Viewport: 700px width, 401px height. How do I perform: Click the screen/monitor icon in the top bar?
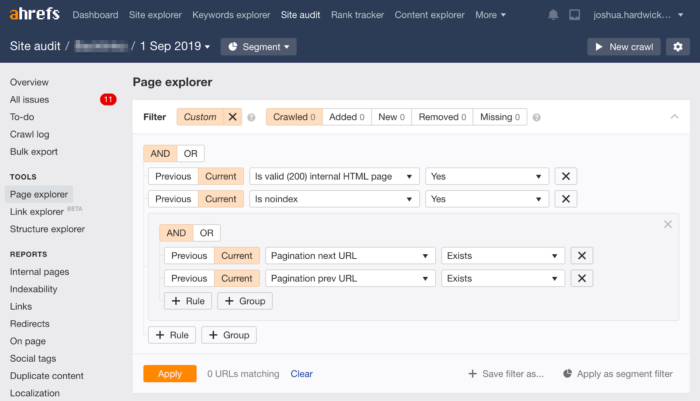574,14
